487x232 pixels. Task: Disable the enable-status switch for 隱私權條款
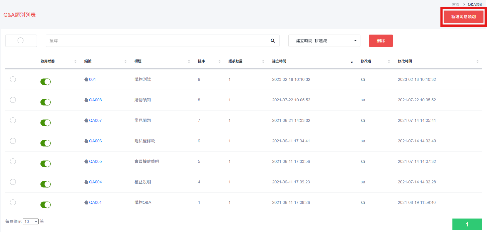click(45, 143)
